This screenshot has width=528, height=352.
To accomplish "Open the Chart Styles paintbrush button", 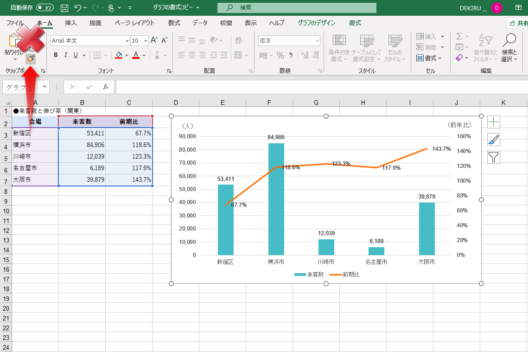I will [494, 140].
